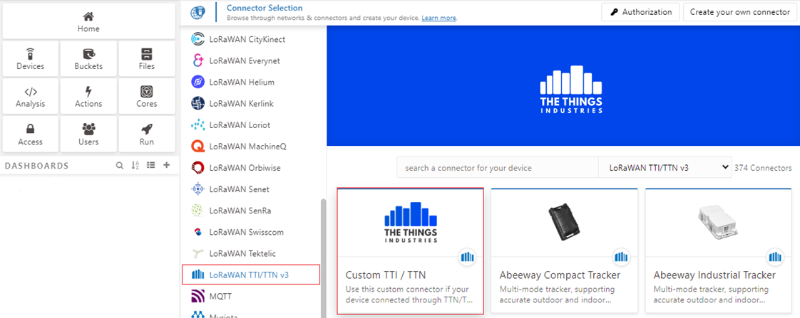Open the Access section
This screenshot has height=318, width=800.
click(x=31, y=134)
